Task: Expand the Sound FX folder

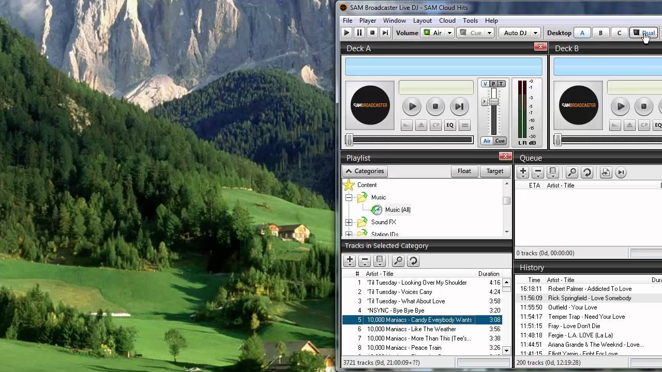Action: click(x=349, y=222)
